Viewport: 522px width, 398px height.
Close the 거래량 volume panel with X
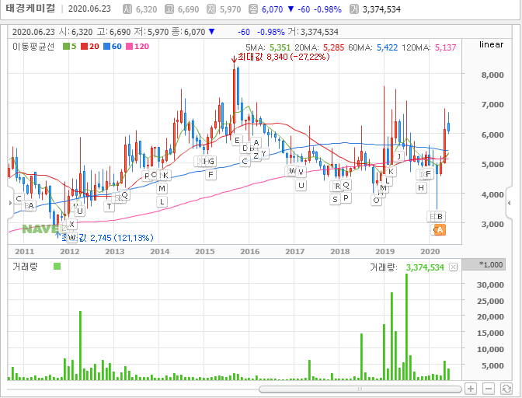(x=453, y=267)
